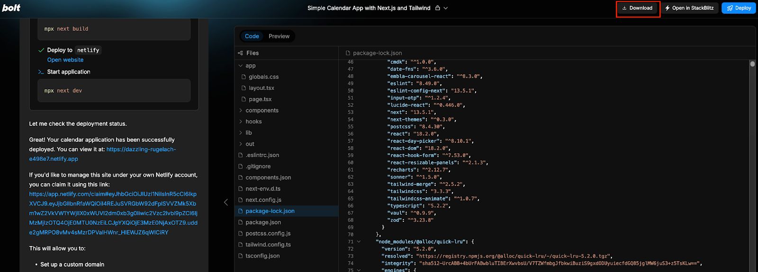Click the terminal icon by Start application
This screenshot has height=272, width=758.
(x=41, y=72)
